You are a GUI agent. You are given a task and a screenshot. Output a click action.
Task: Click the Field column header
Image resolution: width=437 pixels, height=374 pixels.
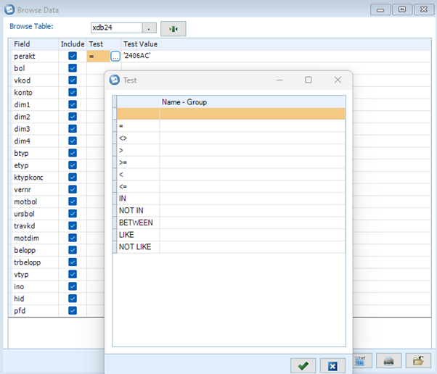(35, 44)
